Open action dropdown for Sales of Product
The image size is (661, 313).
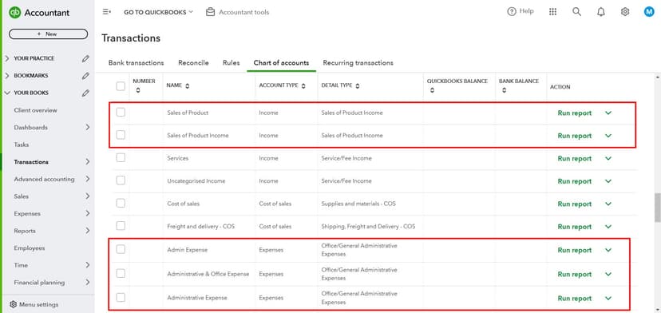608,113
